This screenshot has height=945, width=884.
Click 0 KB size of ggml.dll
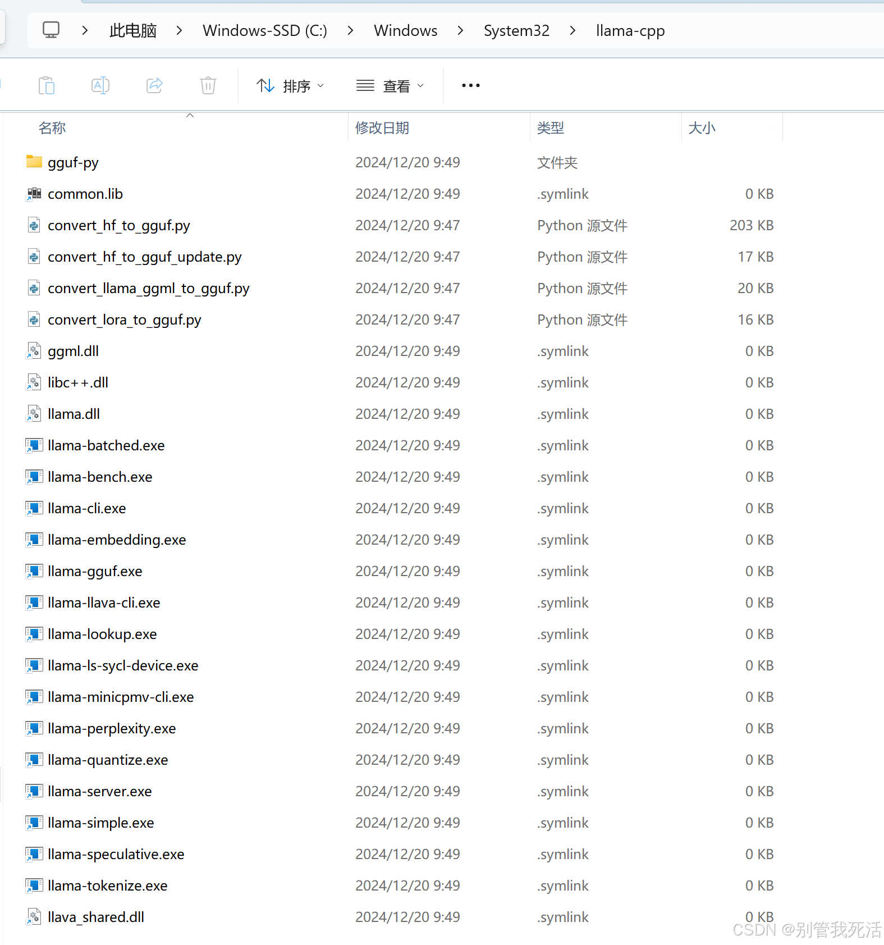coord(759,351)
